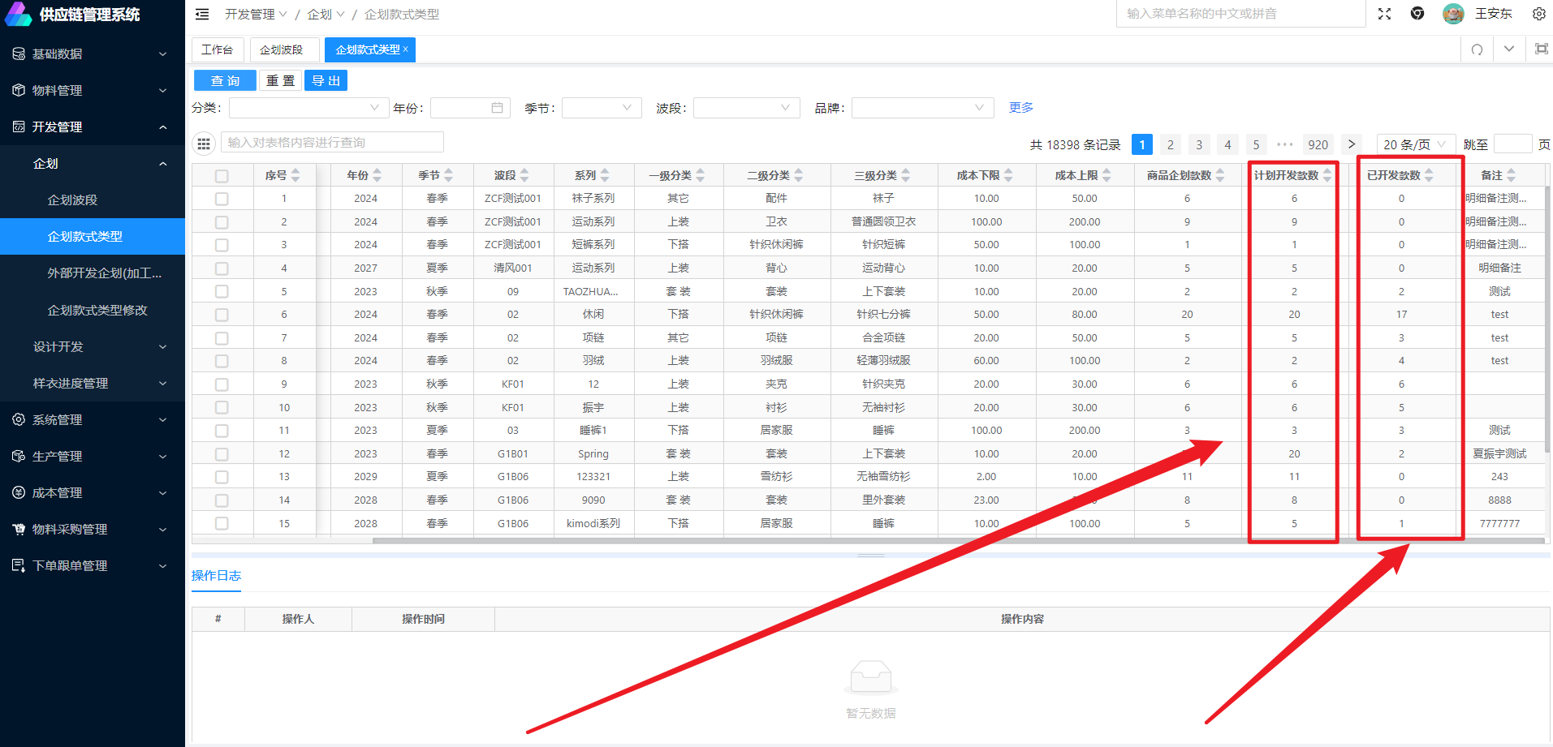Open the 品牌 dropdown
The height and width of the screenshot is (747, 1553).
[x=921, y=108]
